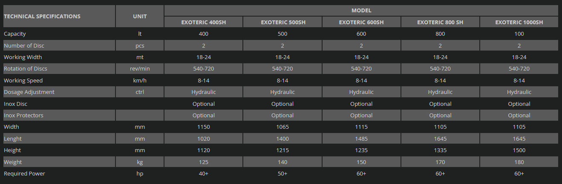Select the 40+ required power cell

[x=203, y=174]
